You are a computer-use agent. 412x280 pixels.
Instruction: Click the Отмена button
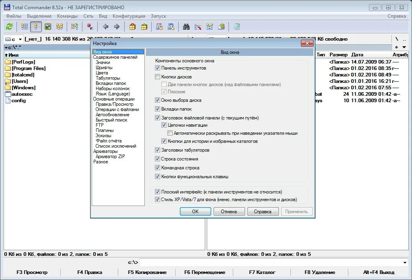(229, 212)
